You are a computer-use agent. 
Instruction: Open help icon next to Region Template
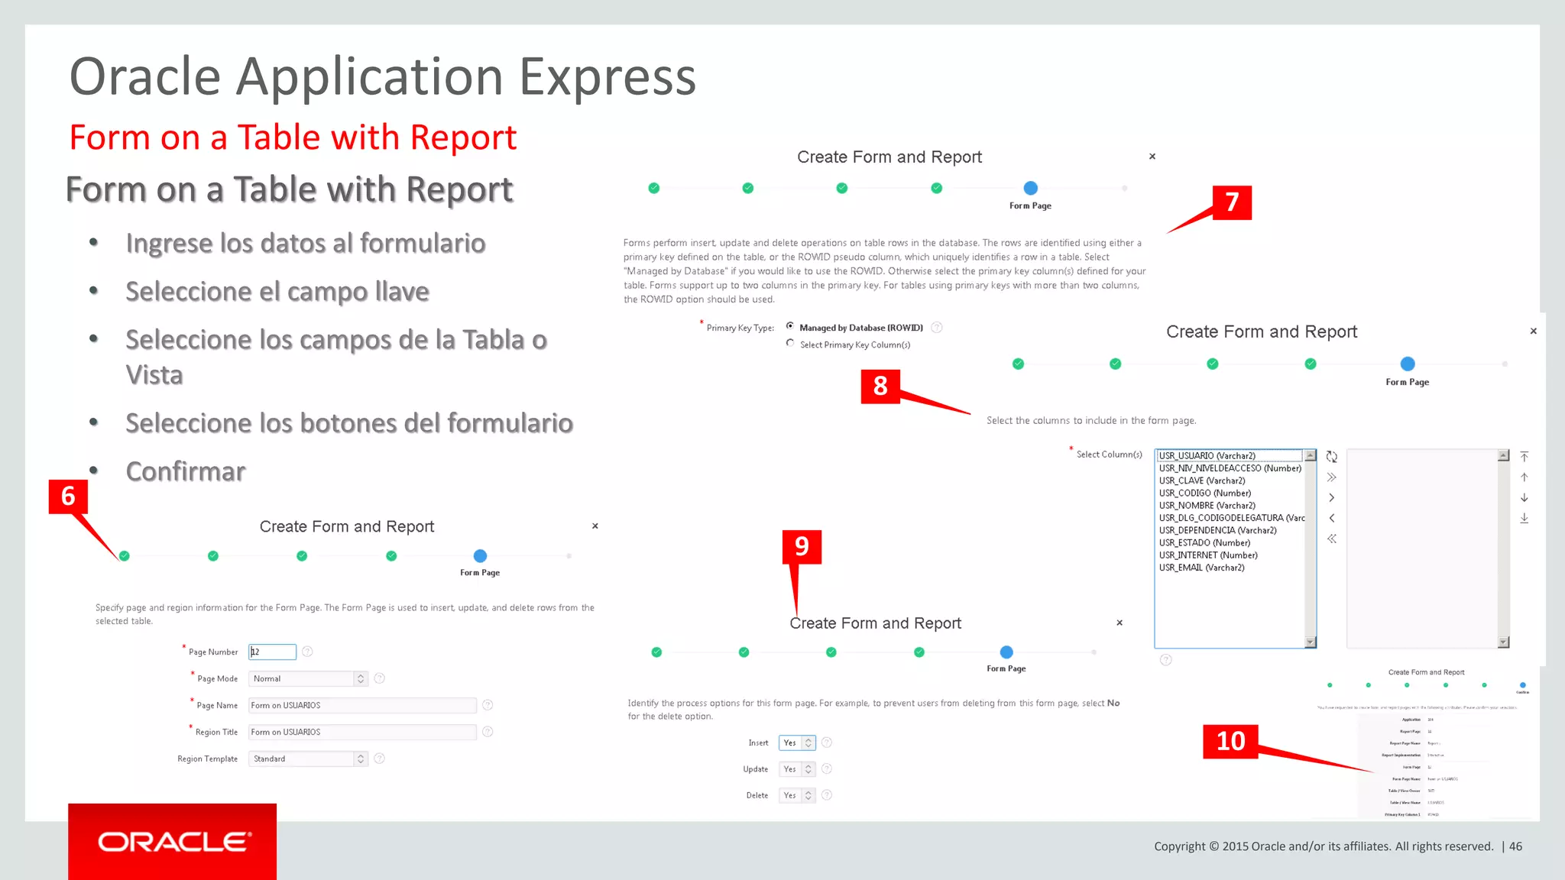coord(380,759)
